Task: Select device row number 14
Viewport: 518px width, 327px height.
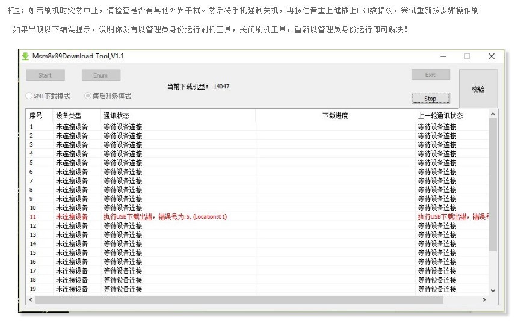Action: (257, 244)
